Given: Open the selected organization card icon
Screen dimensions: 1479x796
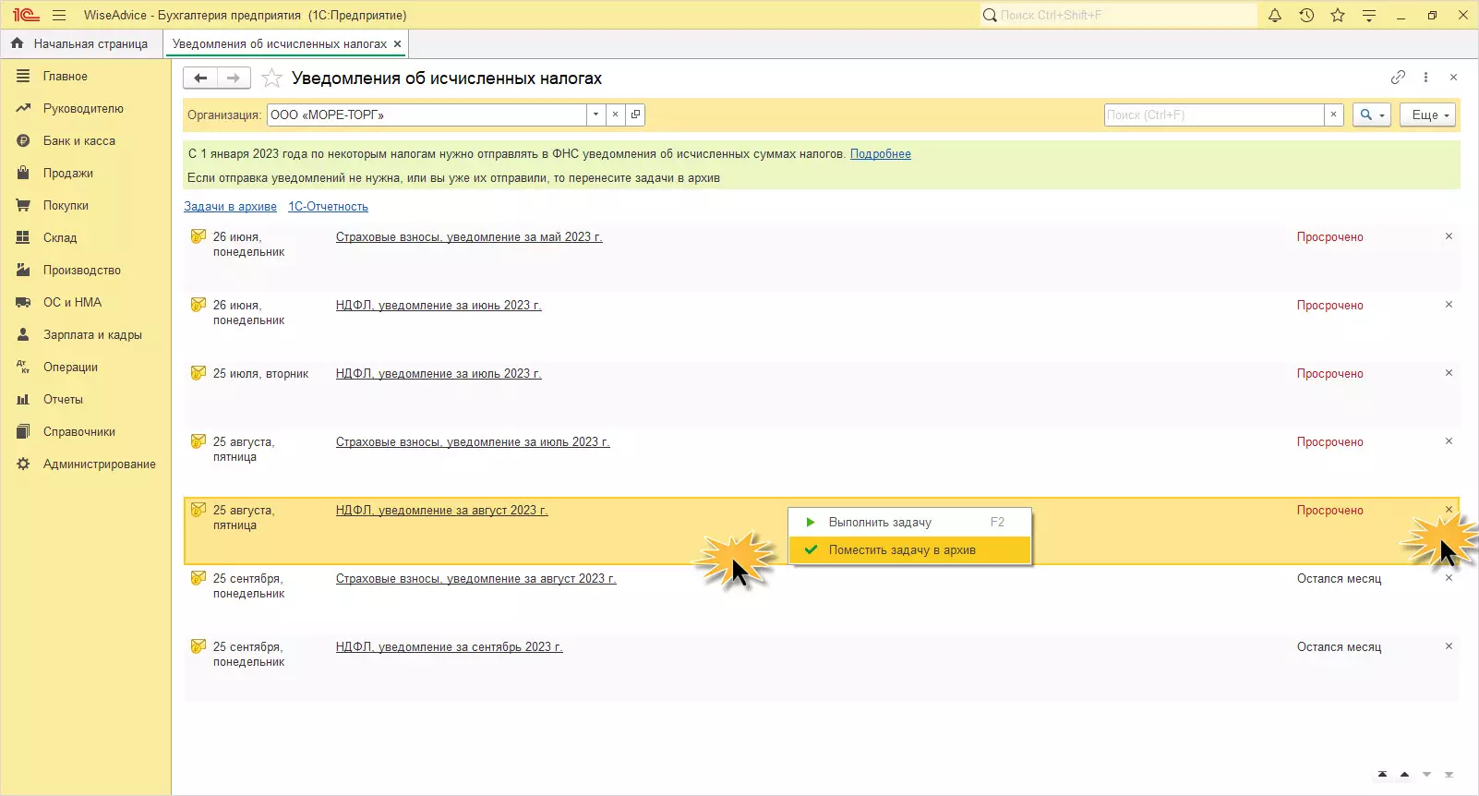Looking at the screenshot, I should pyautogui.click(x=635, y=115).
